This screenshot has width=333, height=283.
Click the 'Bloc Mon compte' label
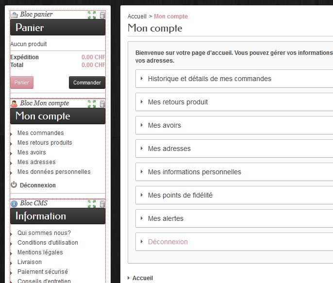click(x=44, y=103)
